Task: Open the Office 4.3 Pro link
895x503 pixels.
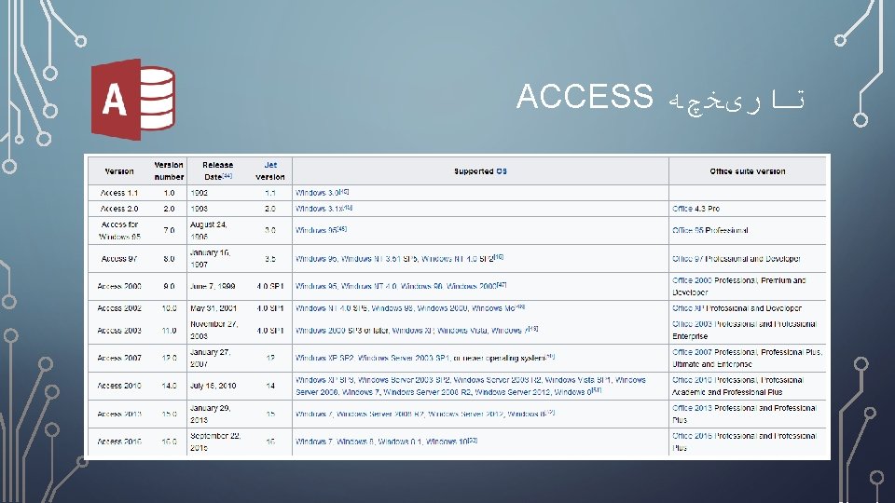Action: [695, 209]
